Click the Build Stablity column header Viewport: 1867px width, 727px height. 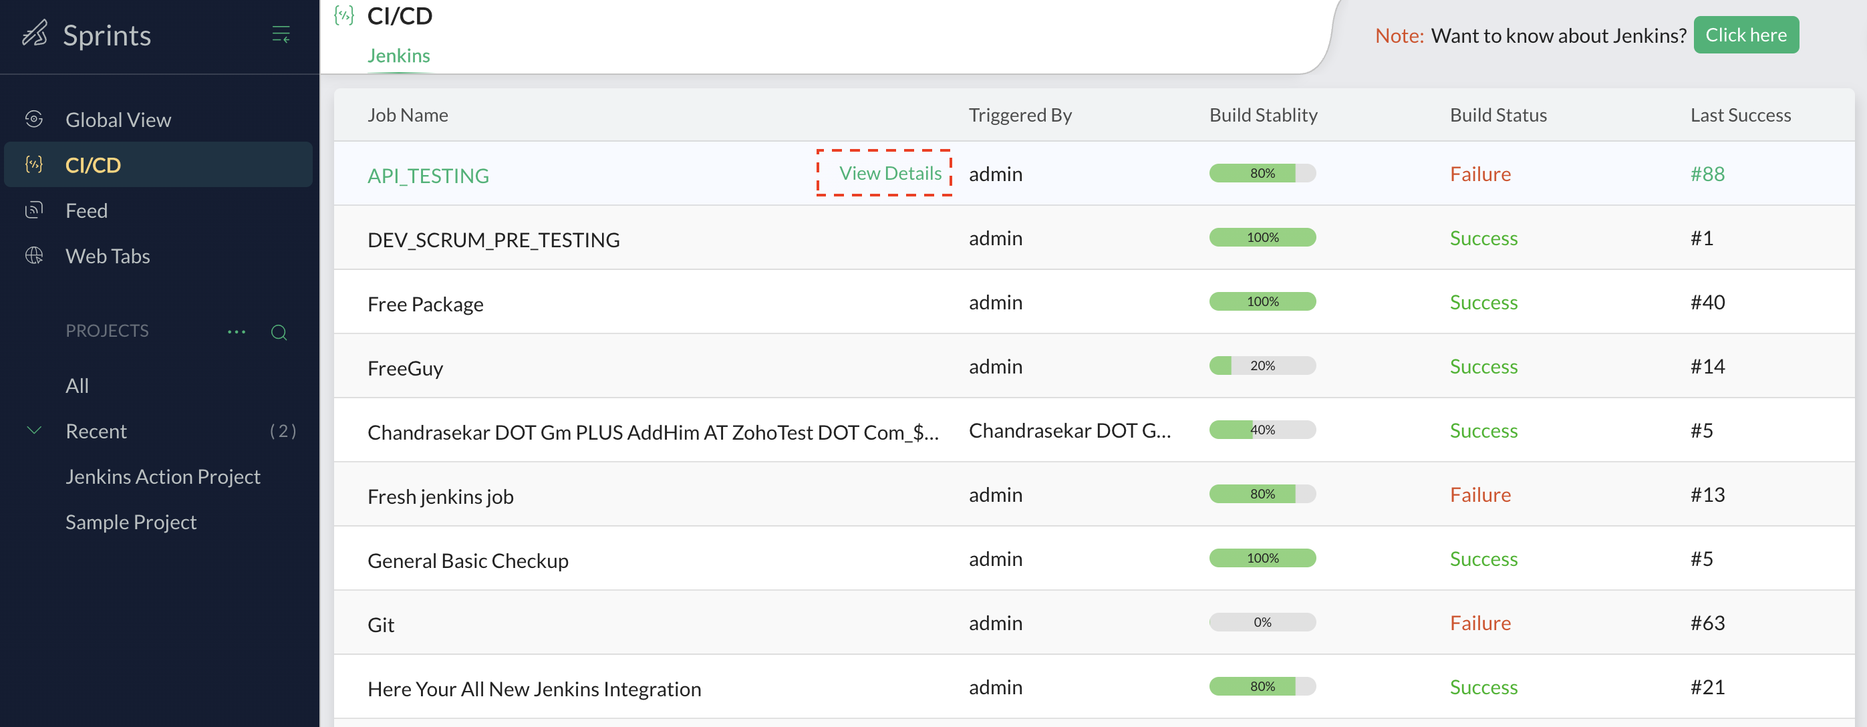coord(1264,114)
